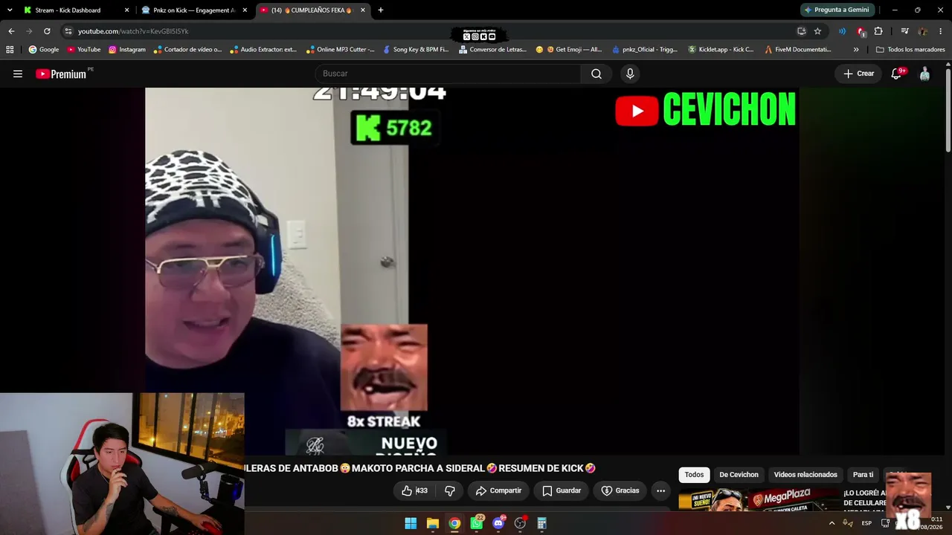This screenshot has height=535, width=952.
Task: Open the Instagram bookmark
Action: [x=126, y=50]
